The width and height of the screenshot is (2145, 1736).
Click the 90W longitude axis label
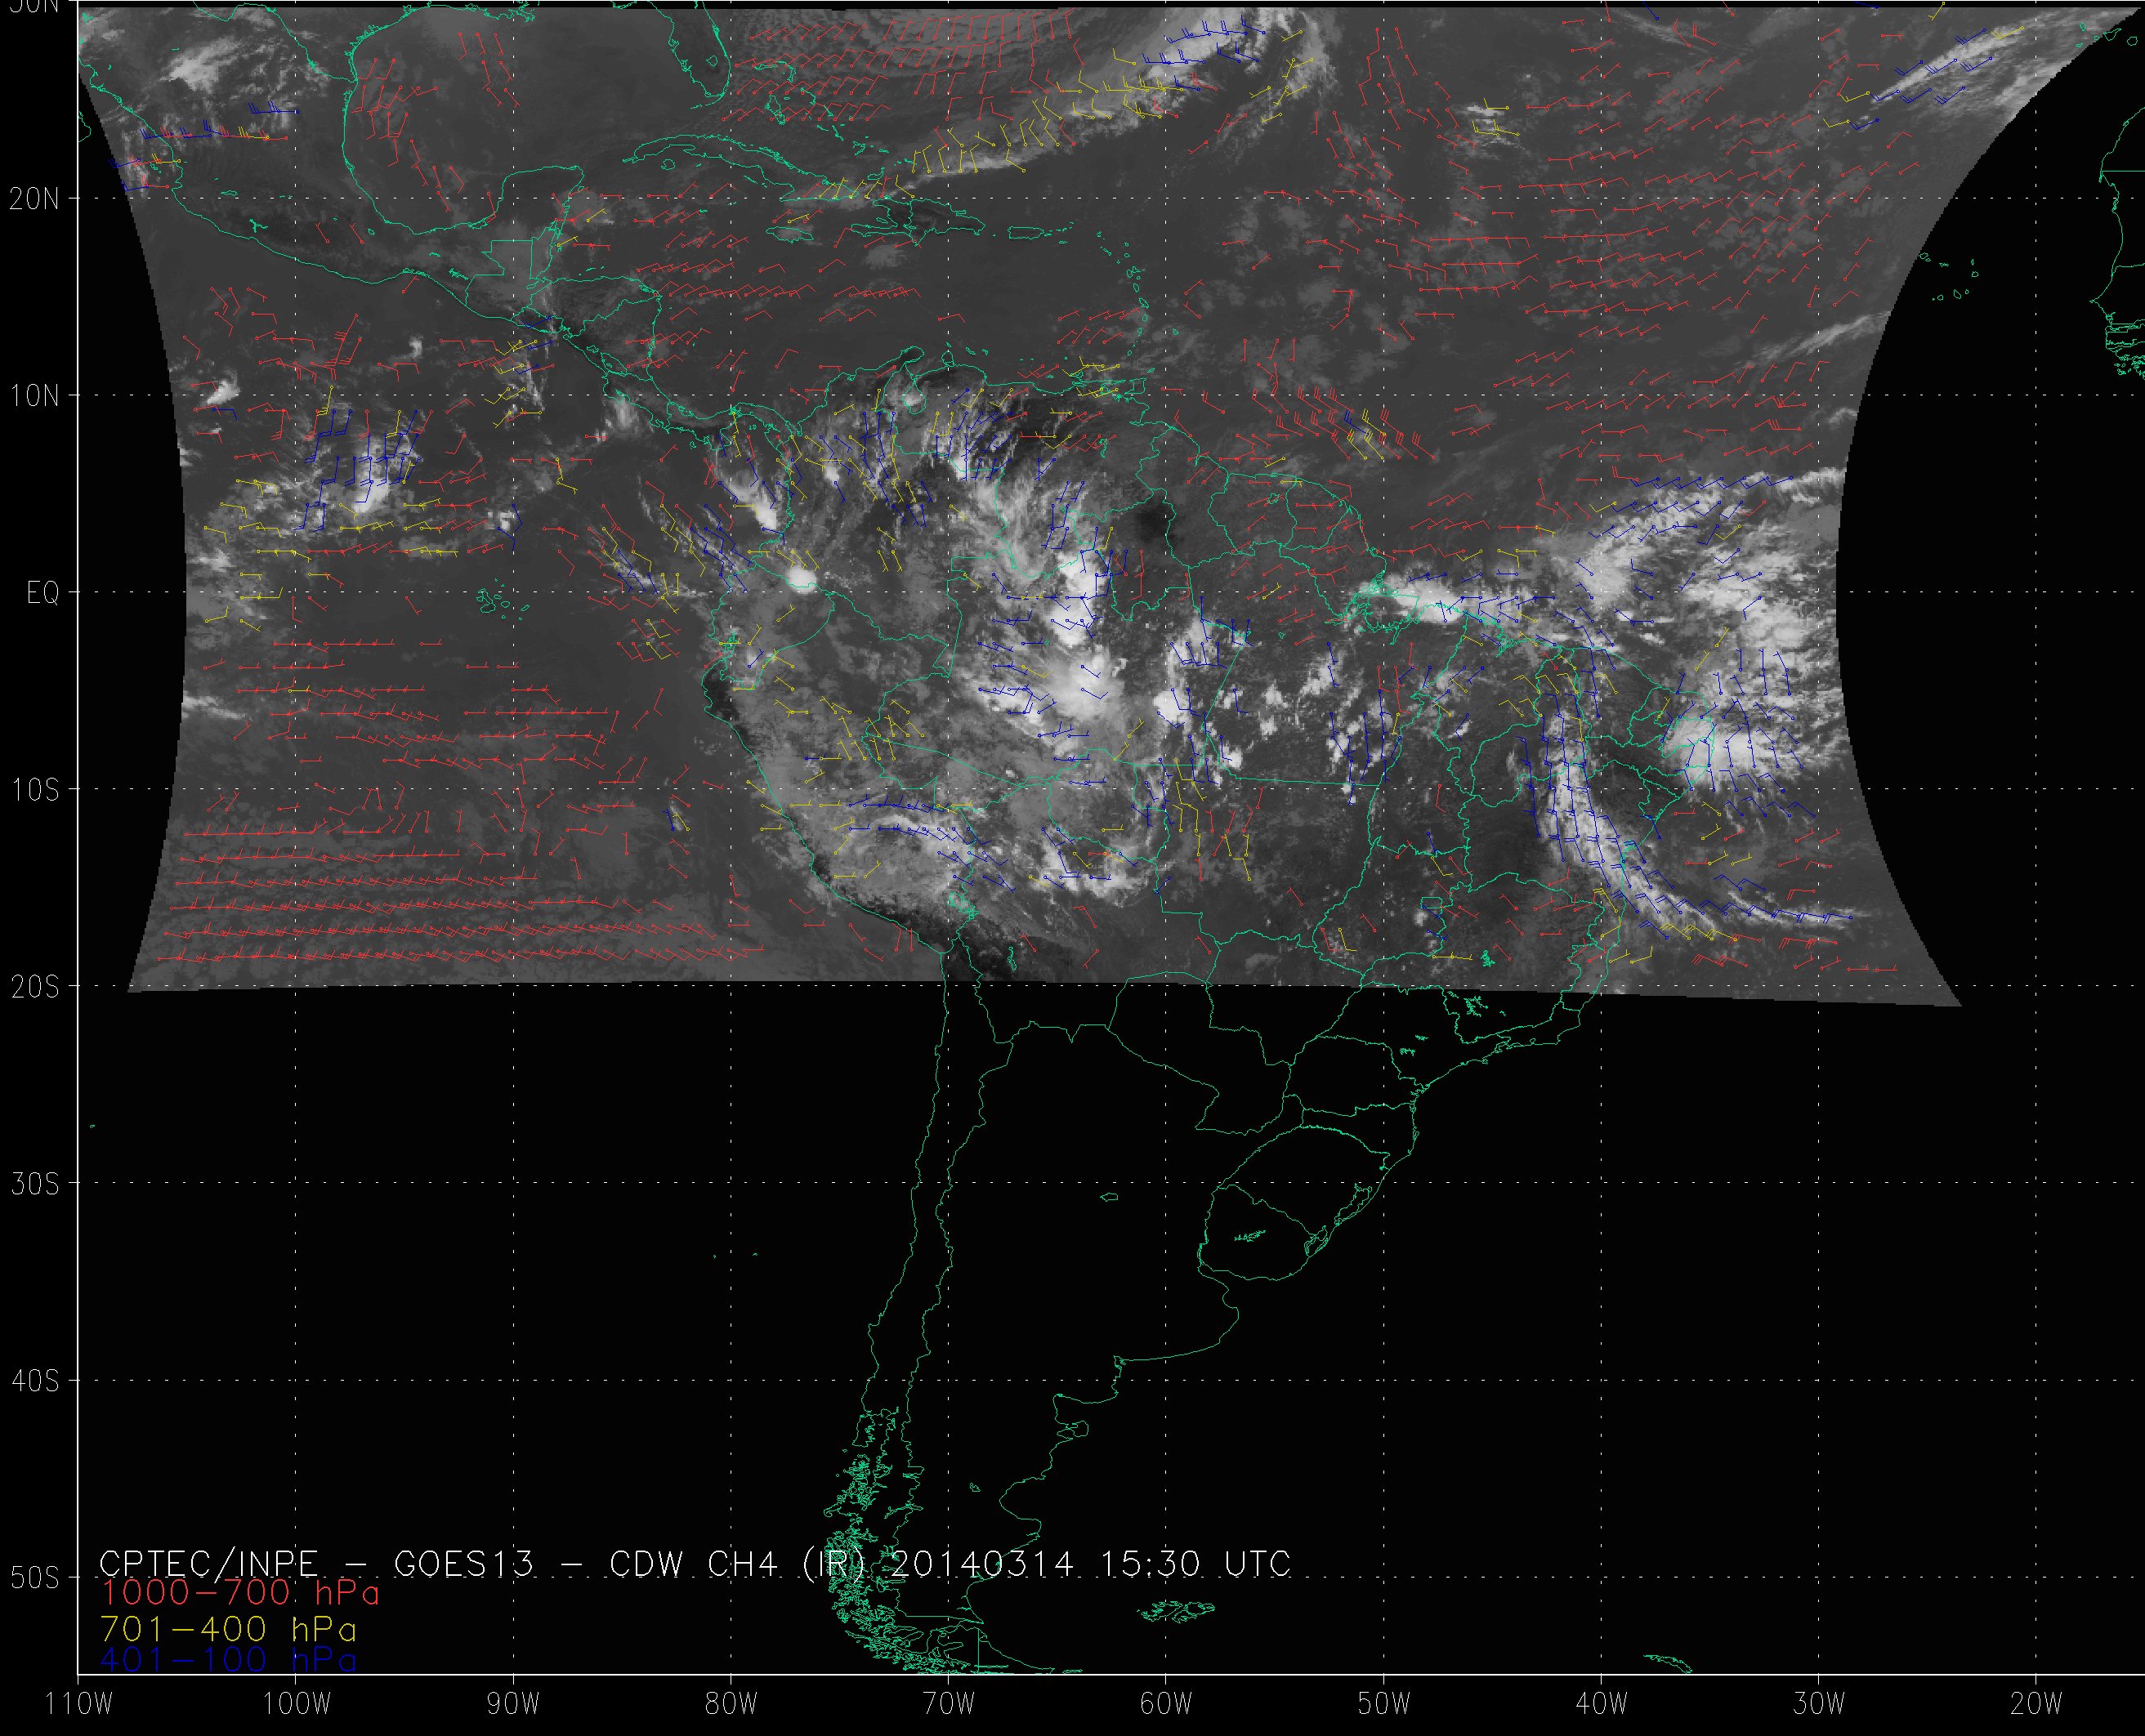click(x=515, y=1704)
